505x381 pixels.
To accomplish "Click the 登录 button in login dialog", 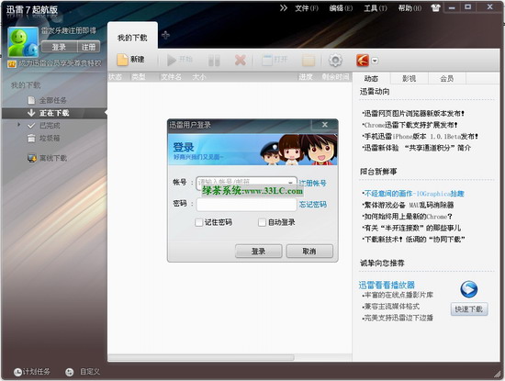I will point(258,252).
